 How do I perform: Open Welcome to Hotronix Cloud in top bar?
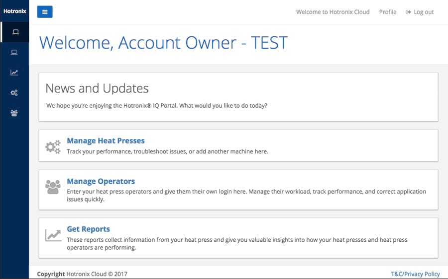point(333,12)
